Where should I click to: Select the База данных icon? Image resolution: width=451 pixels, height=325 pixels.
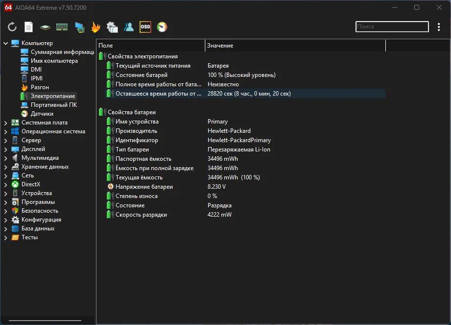(x=15, y=228)
